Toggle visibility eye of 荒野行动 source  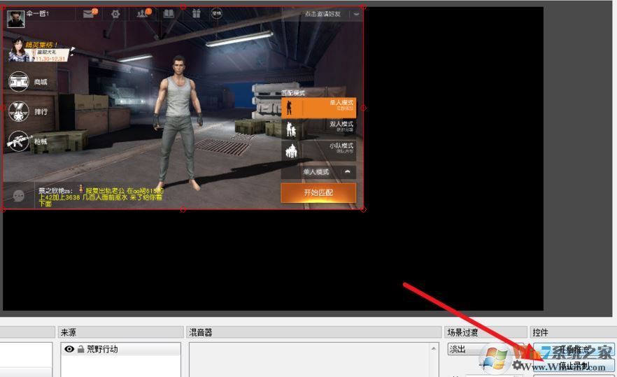[x=69, y=349]
